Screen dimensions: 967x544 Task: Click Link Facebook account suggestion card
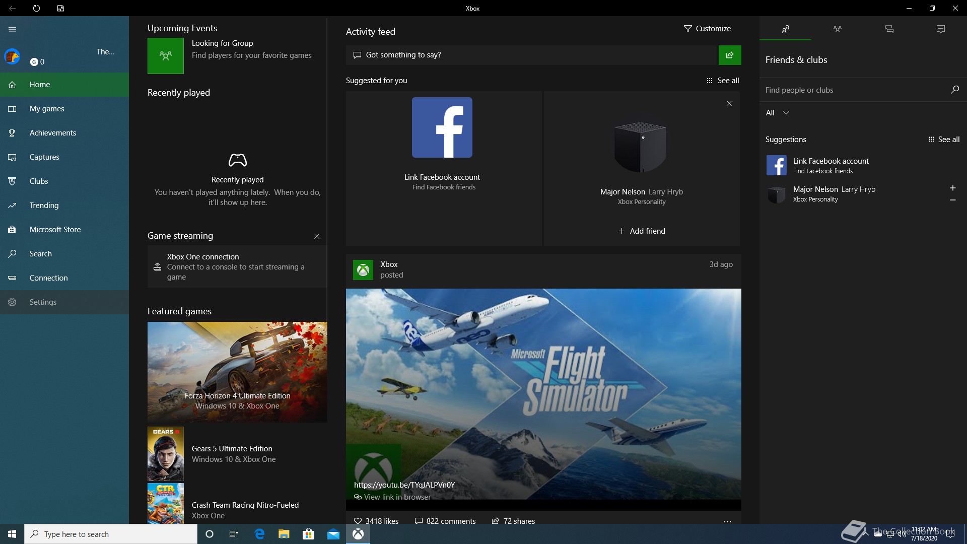(443, 168)
